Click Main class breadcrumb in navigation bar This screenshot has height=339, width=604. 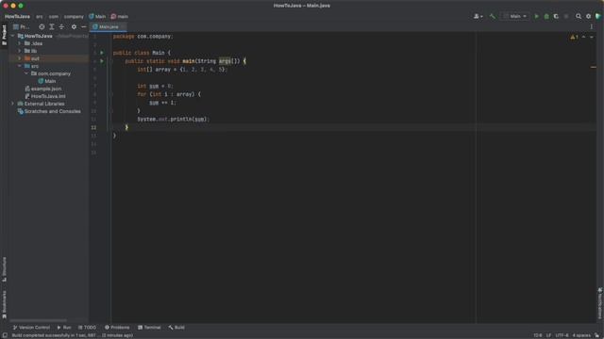[97, 17]
